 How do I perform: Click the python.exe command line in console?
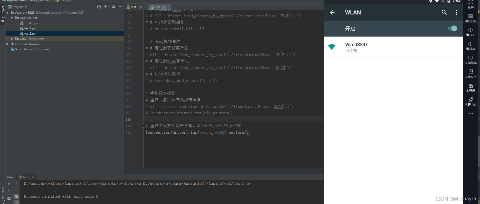click(137, 184)
